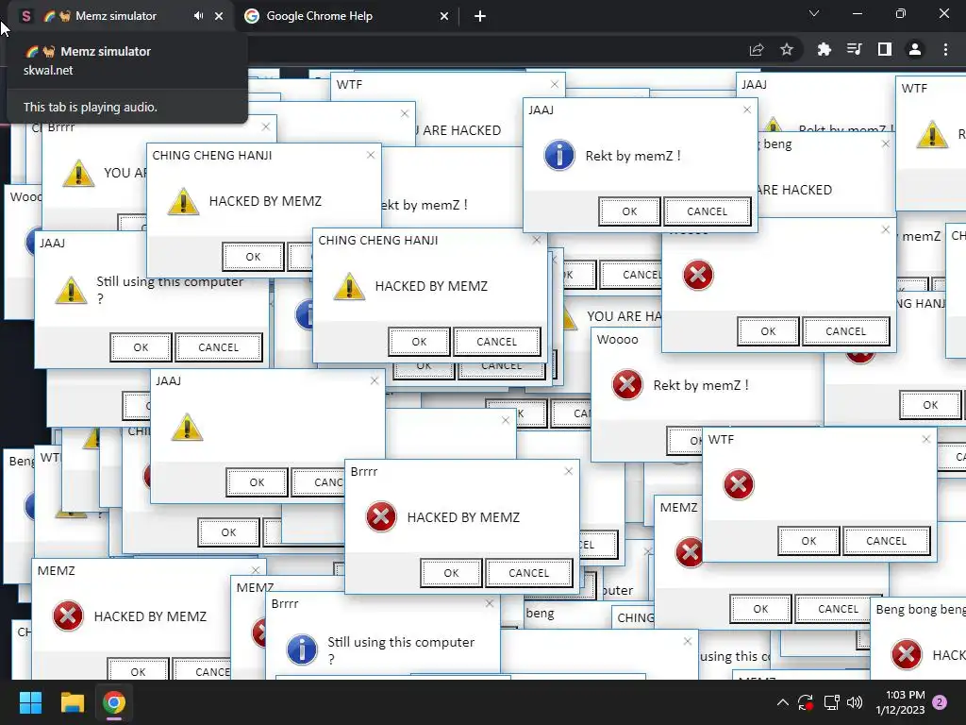Click OK in the Brrrr HACKED BY MEMZ dialog

(451, 573)
